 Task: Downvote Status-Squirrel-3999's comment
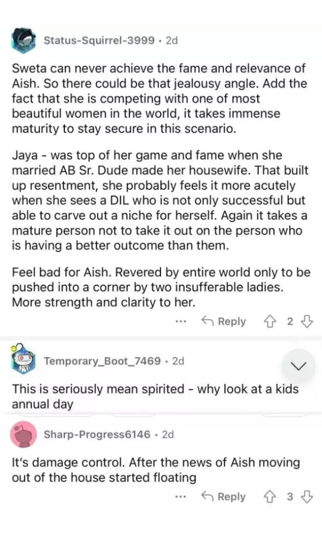tap(307, 321)
